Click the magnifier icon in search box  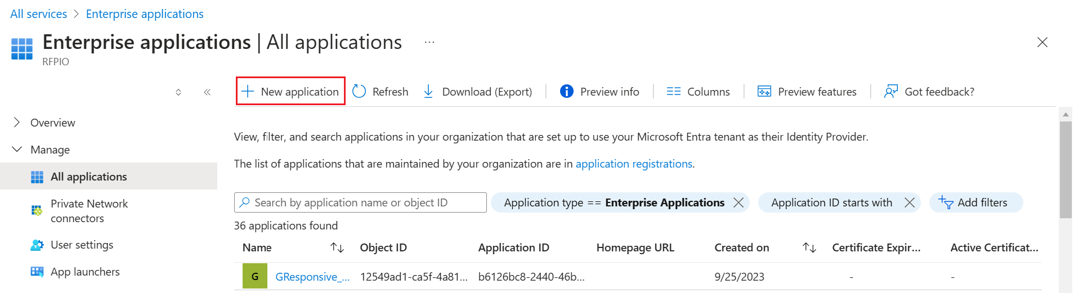click(245, 202)
